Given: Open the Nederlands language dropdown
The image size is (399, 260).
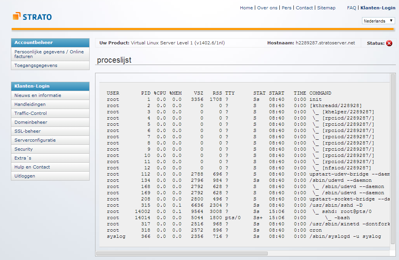Looking at the screenshot, I should pyautogui.click(x=378, y=21).
